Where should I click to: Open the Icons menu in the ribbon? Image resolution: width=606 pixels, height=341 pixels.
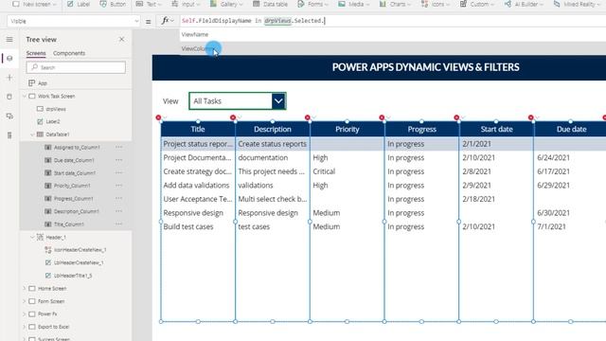pyautogui.click(x=436, y=4)
